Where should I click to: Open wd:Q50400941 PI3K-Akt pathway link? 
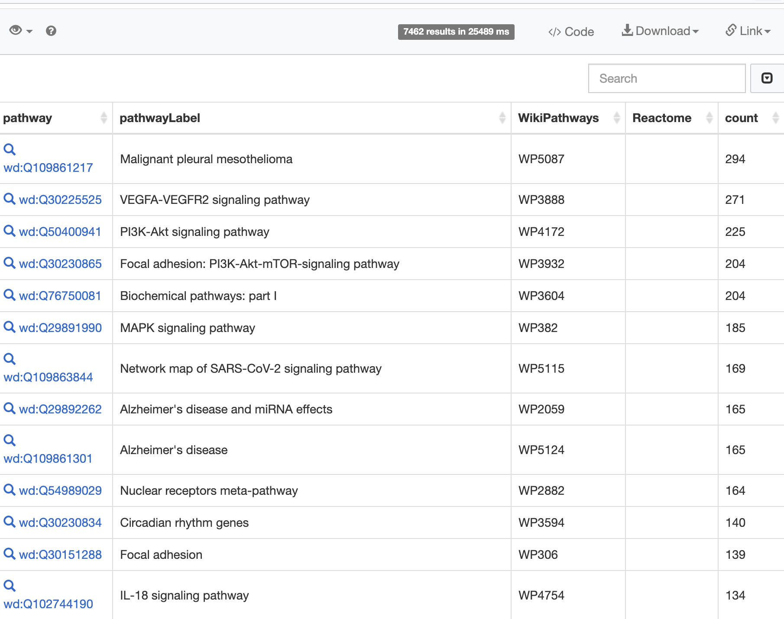point(60,232)
